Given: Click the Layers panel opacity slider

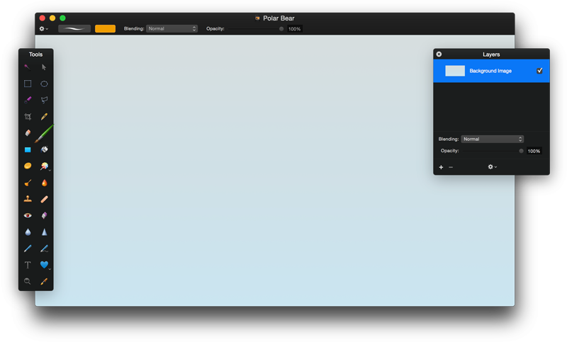Looking at the screenshot, I should click(493, 151).
